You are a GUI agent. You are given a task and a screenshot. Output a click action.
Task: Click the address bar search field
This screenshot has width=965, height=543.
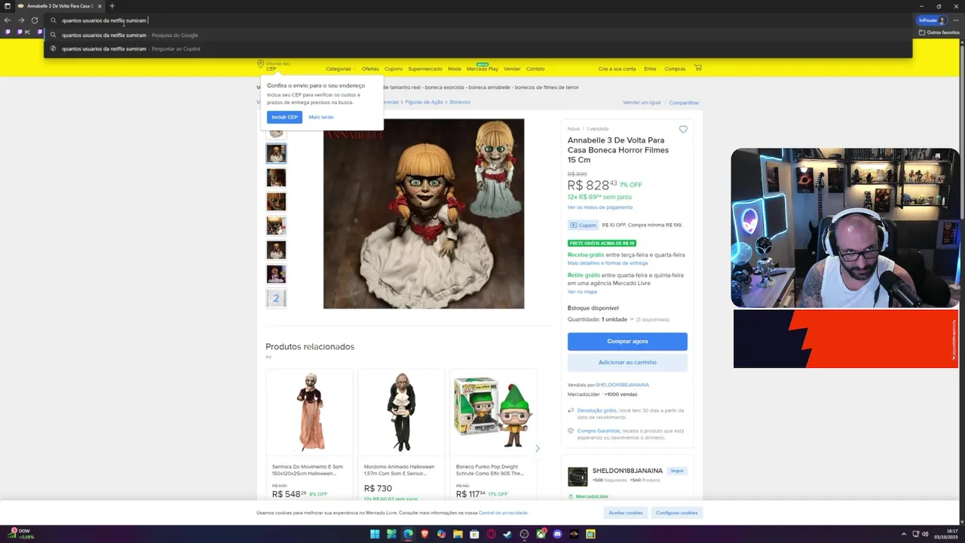478,20
